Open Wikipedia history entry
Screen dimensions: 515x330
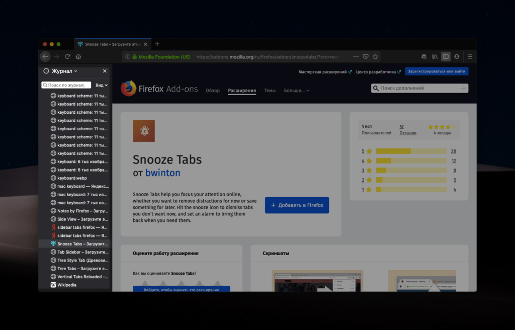[x=74, y=285]
